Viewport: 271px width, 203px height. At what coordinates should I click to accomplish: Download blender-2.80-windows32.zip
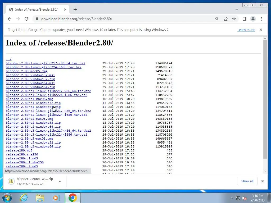30,79
